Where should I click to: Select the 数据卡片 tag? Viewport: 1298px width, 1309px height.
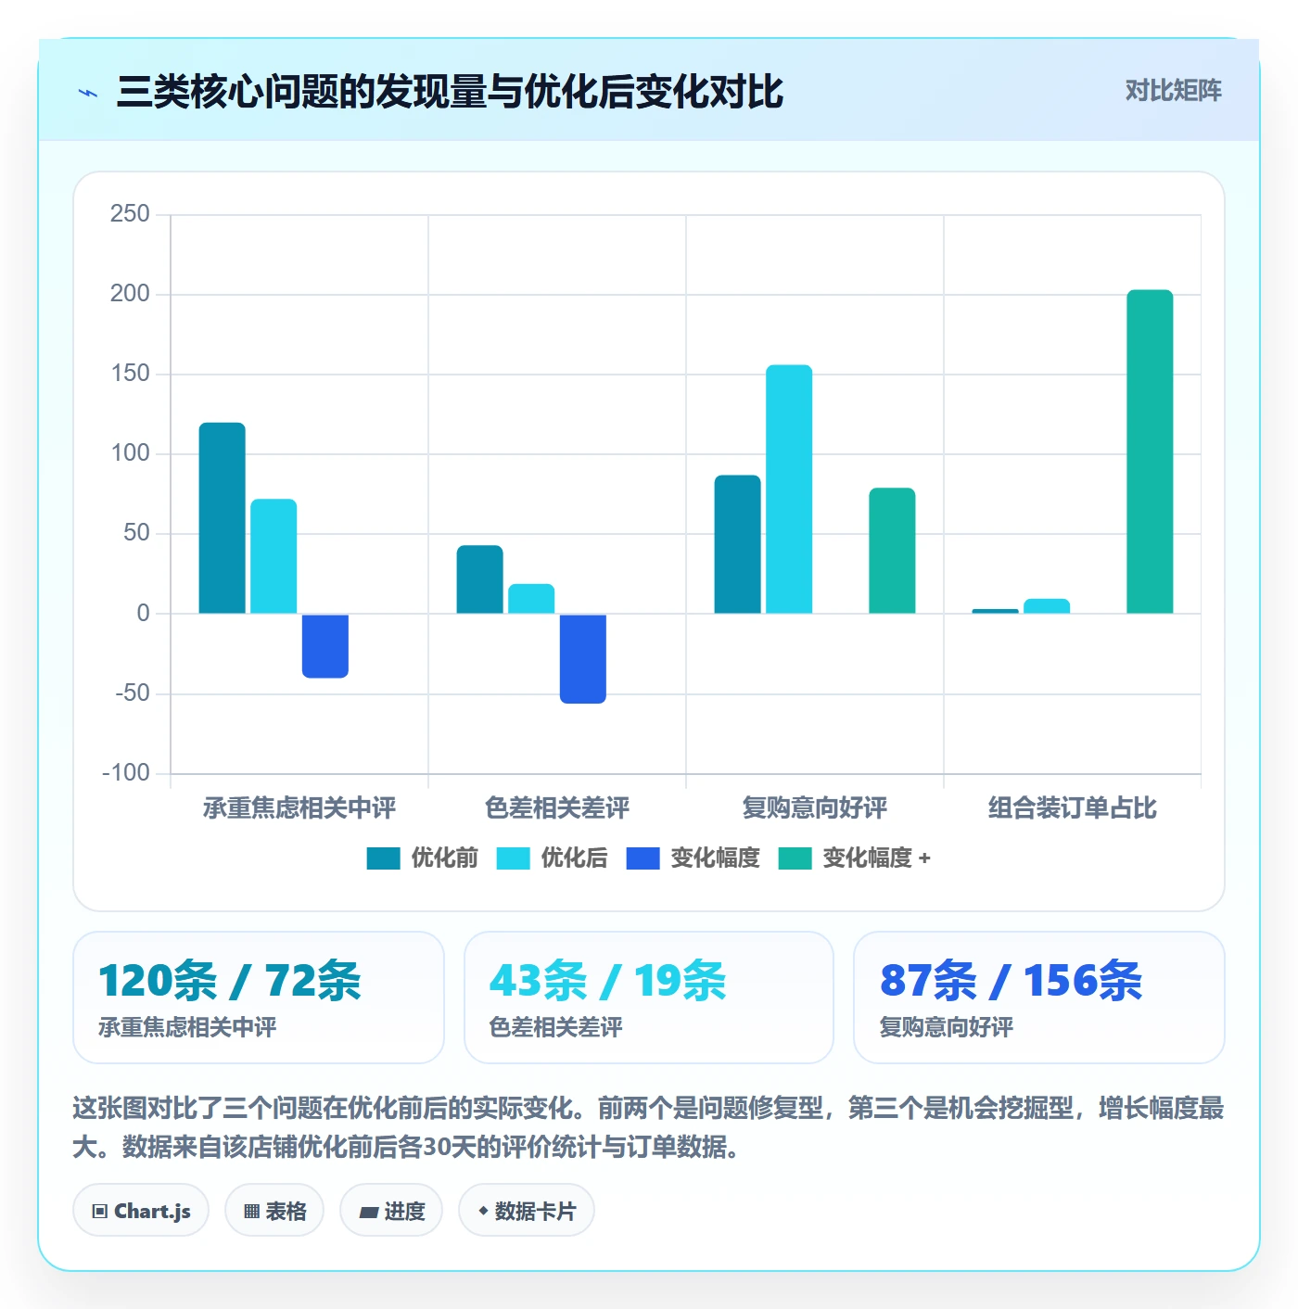tap(527, 1211)
